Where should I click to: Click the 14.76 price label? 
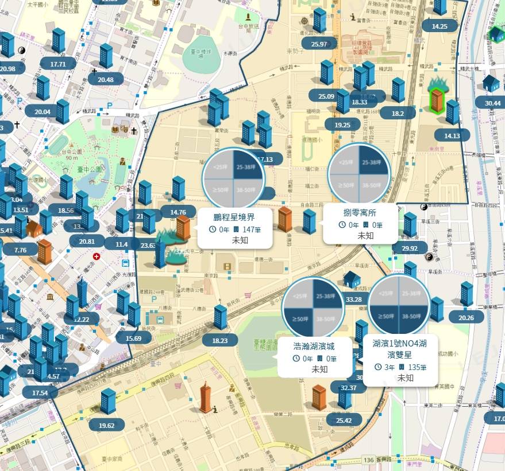coord(178,212)
